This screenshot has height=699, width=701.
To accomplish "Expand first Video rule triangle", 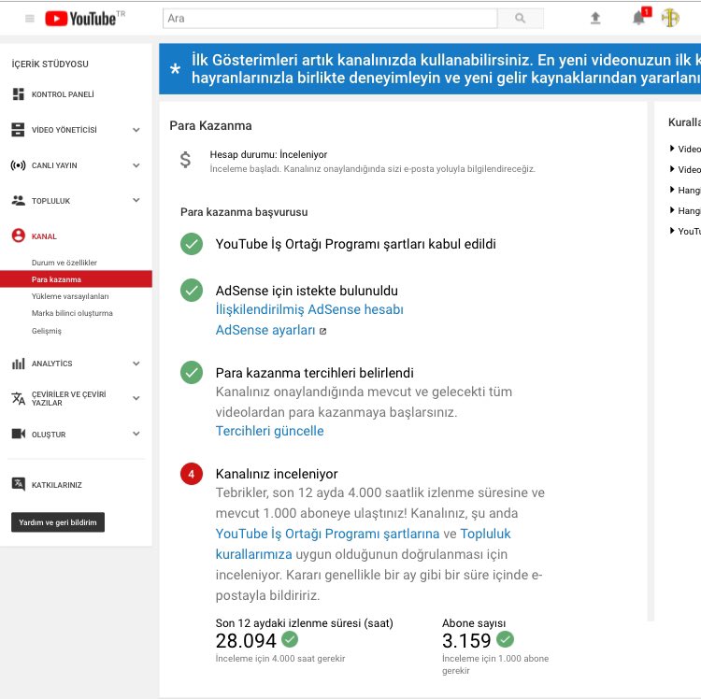I will [672, 149].
